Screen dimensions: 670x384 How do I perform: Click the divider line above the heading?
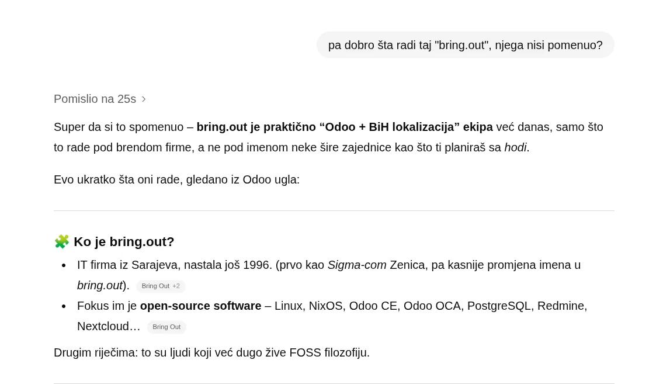pyautogui.click(x=334, y=210)
